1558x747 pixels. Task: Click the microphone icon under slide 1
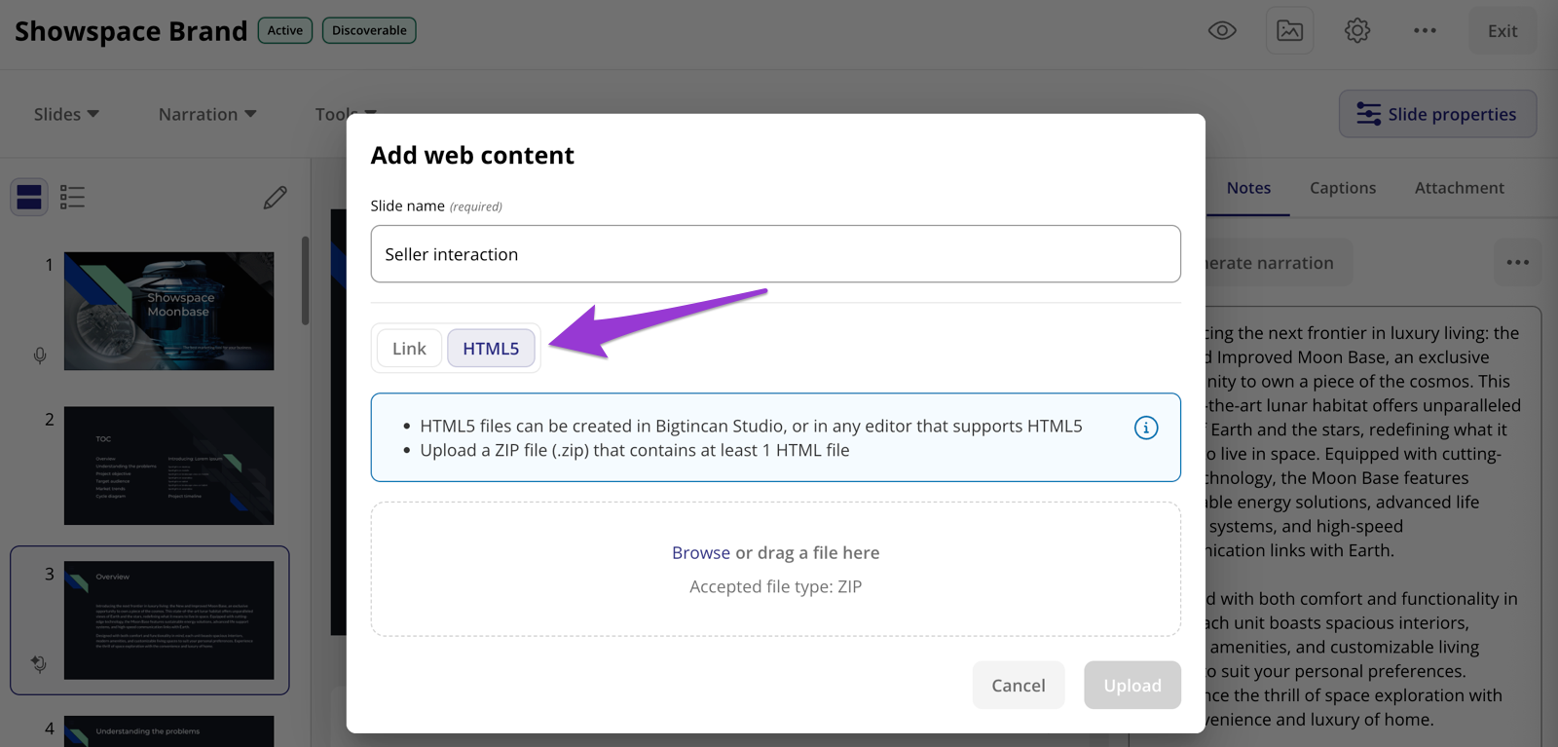pos(40,355)
